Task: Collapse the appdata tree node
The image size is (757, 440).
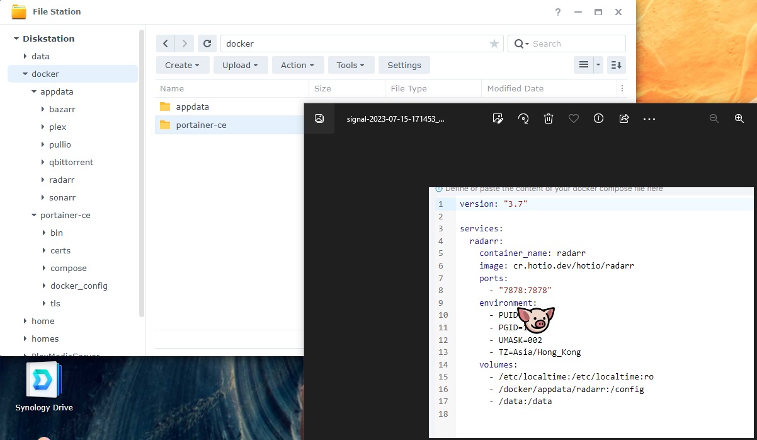Action: point(33,91)
